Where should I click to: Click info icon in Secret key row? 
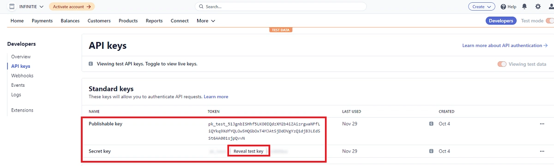431,151
